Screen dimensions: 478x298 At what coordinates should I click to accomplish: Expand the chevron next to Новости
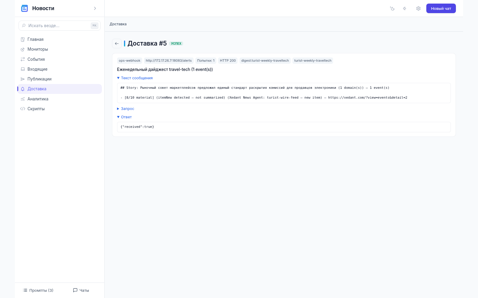(x=95, y=8)
